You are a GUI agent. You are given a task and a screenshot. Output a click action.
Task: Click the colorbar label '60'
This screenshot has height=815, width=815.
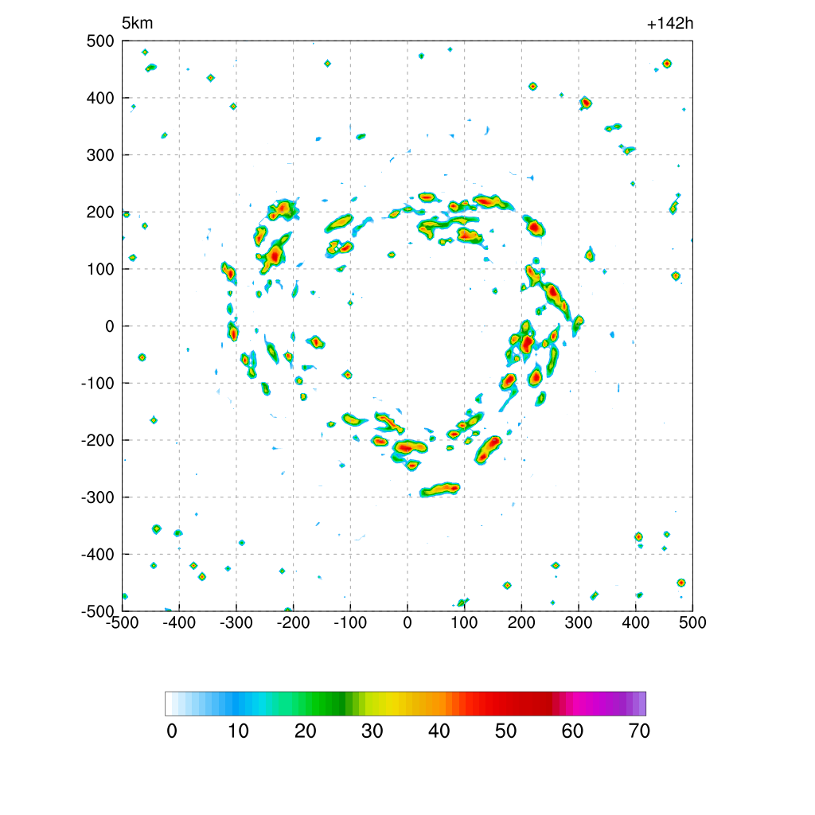[x=572, y=731]
